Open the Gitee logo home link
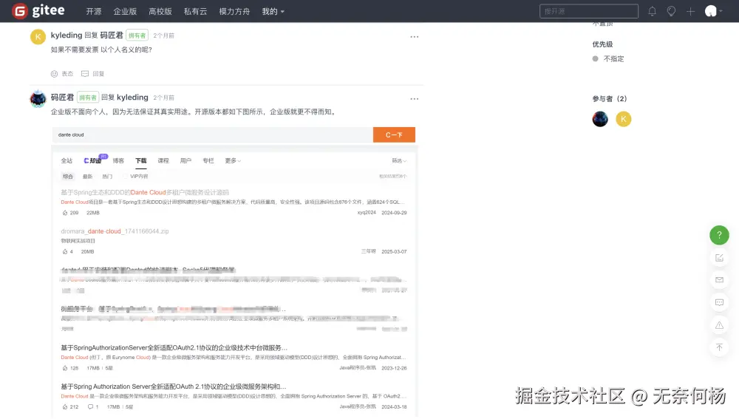The height and width of the screenshot is (419, 739). [38, 11]
